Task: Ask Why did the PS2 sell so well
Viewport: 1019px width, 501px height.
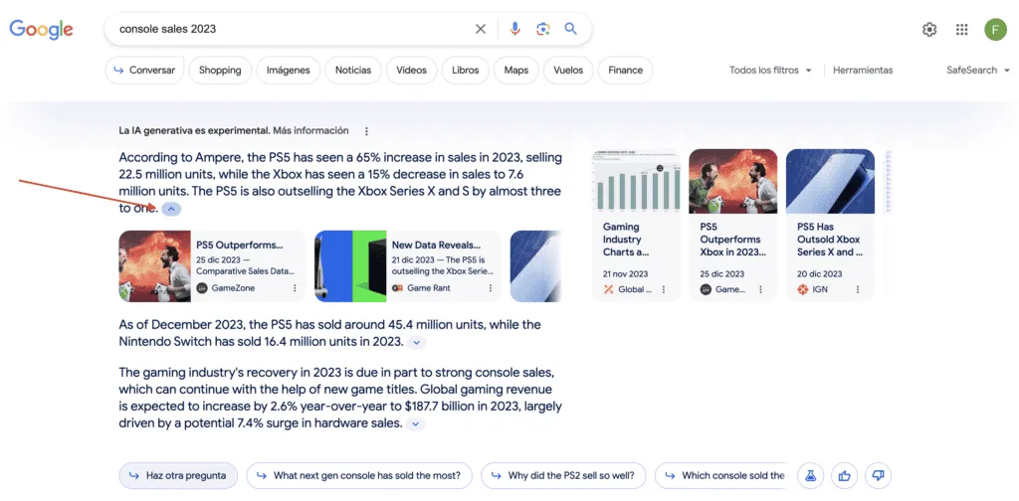Action: pyautogui.click(x=563, y=476)
